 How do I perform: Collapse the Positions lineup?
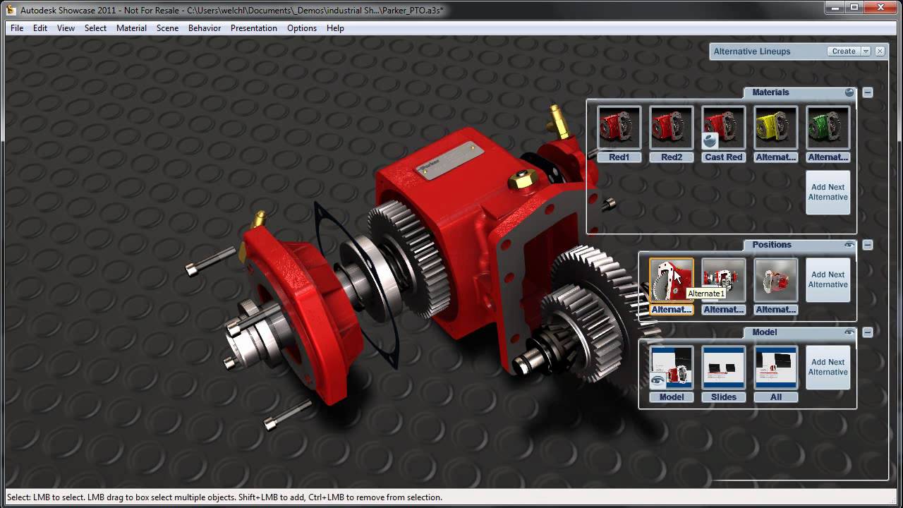click(868, 245)
